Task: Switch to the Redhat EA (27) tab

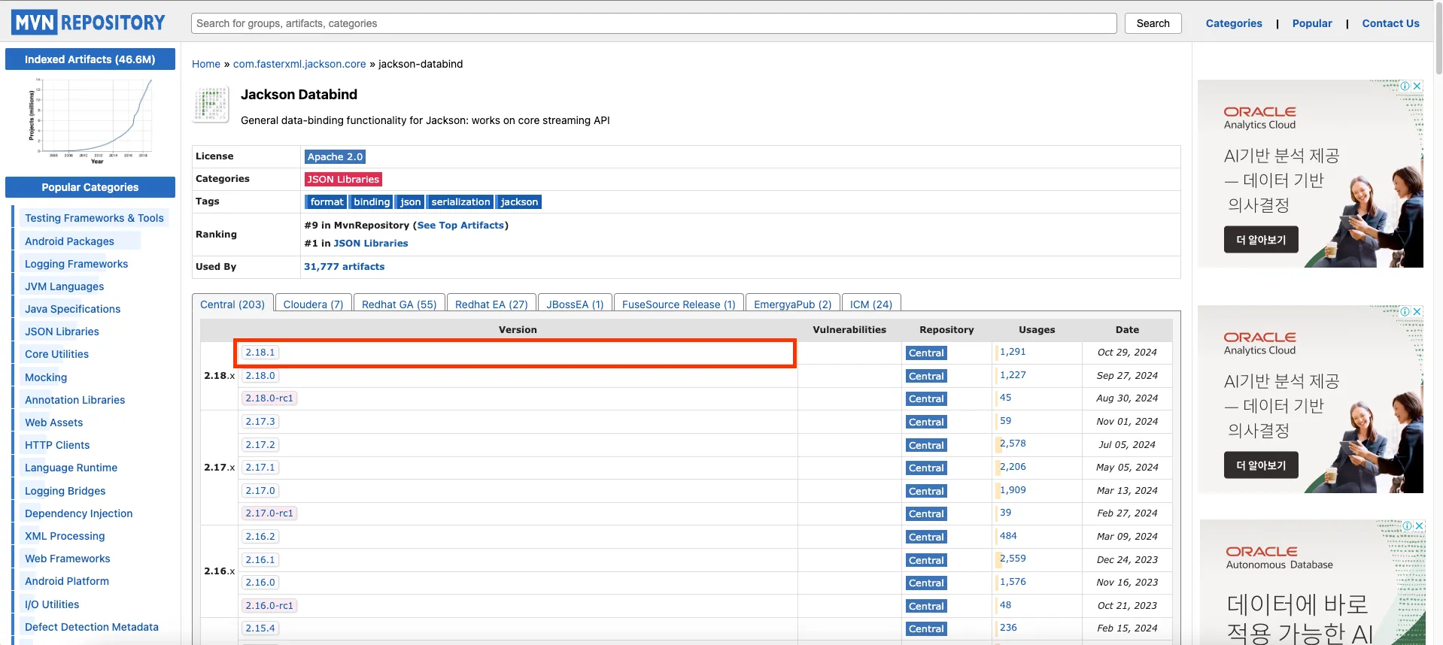Action: click(x=491, y=304)
